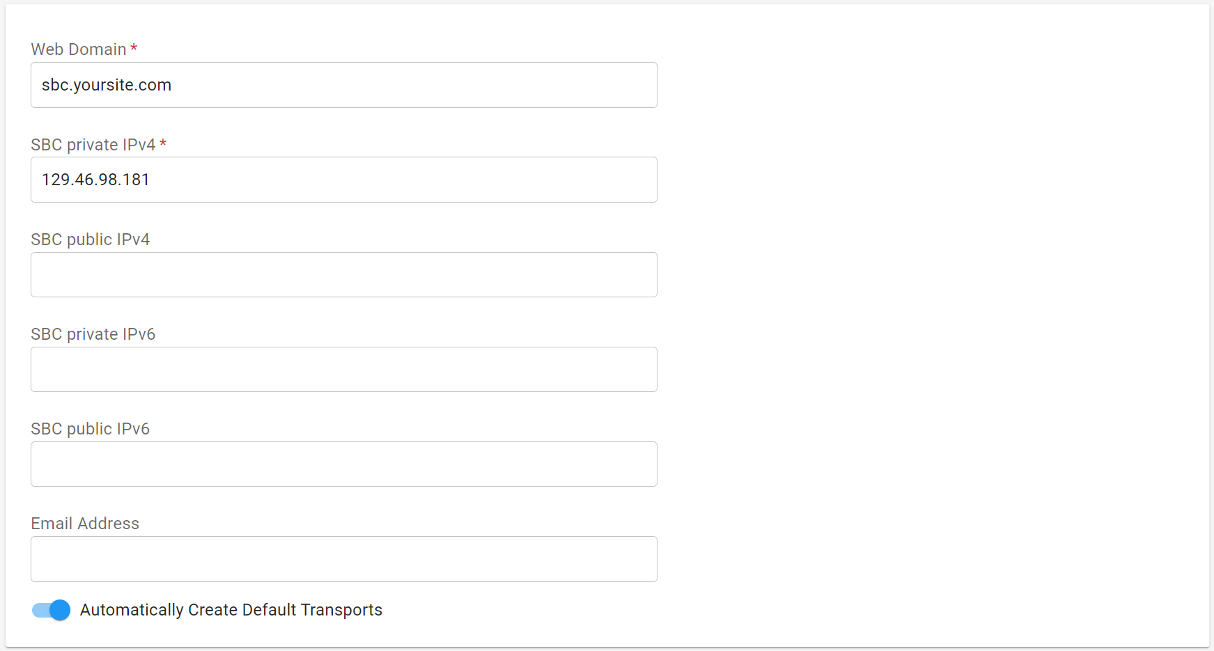Click the SBC private IPv6 label

pos(93,334)
